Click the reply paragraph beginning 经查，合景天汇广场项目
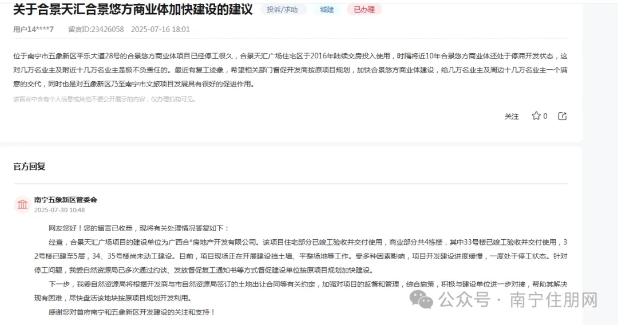Screen dimensions: 618x325 click(301, 256)
